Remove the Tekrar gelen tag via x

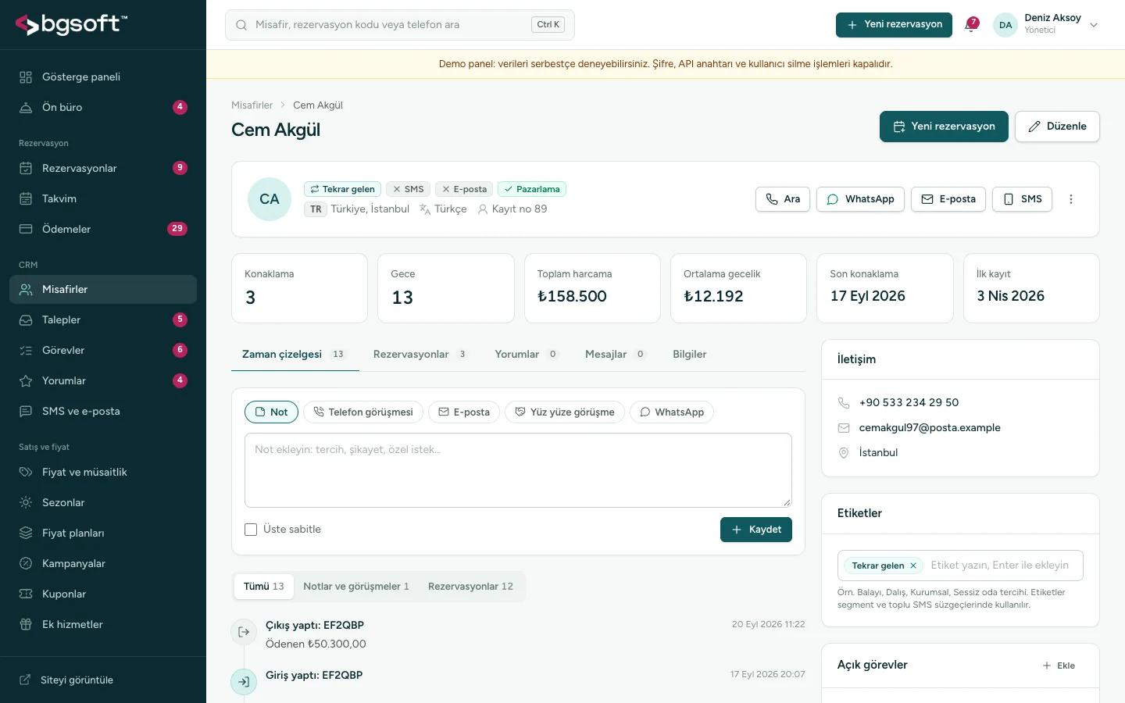tap(912, 566)
